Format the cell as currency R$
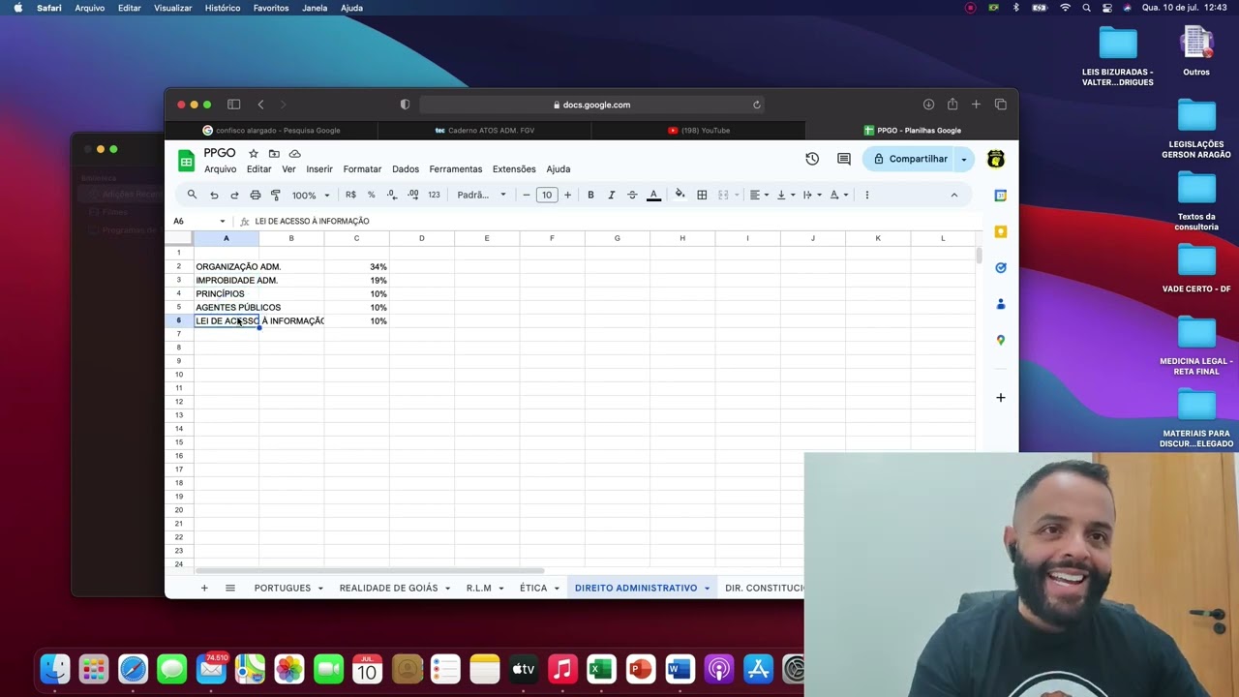Image resolution: width=1239 pixels, height=697 pixels. tap(350, 195)
